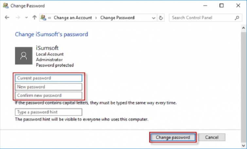Click the search magnifier icon

click(x=237, y=18)
